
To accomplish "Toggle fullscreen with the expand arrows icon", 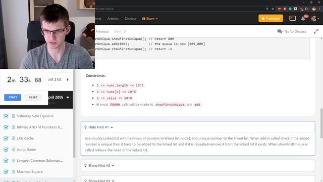I will (x=316, y=31).
